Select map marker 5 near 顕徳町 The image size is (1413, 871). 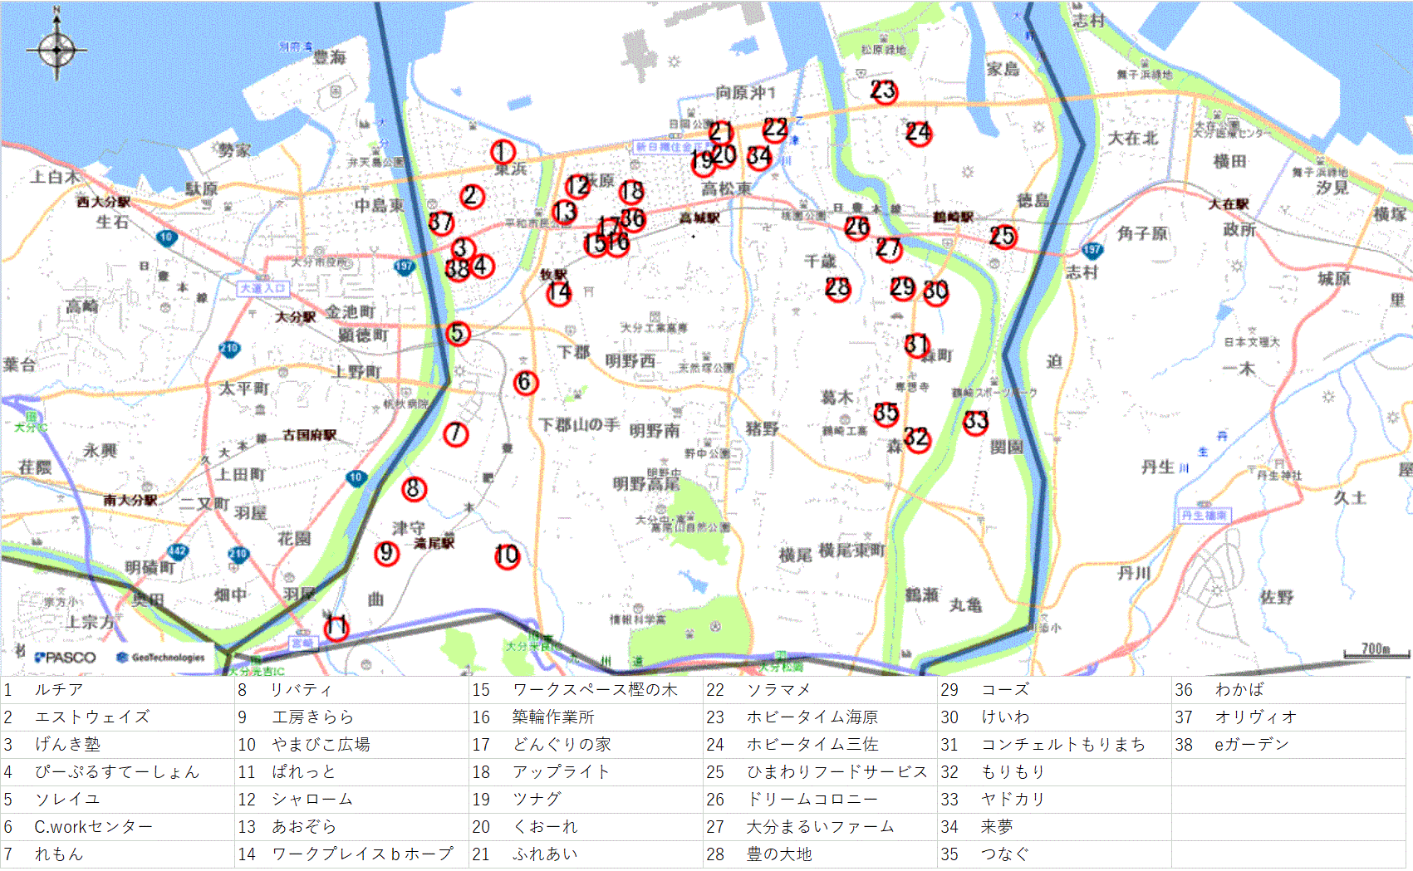[457, 334]
